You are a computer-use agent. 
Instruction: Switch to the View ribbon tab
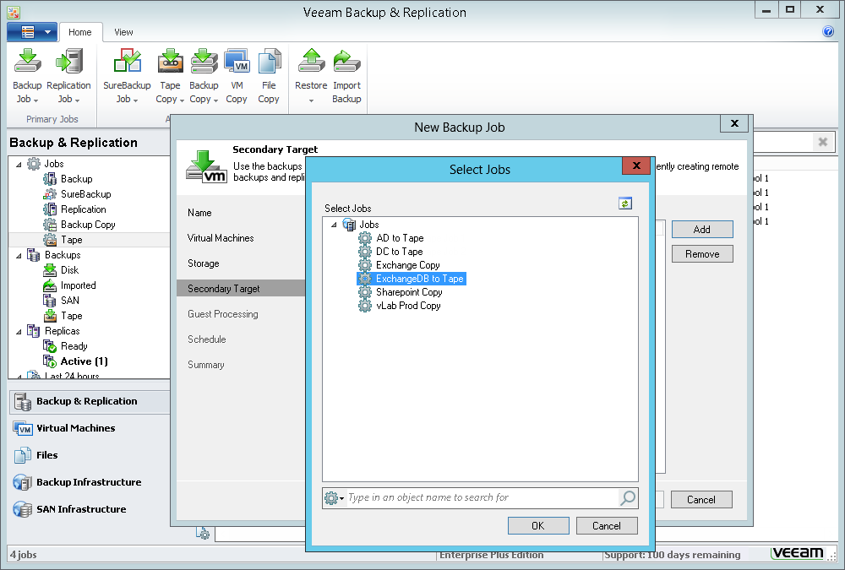[x=123, y=32]
